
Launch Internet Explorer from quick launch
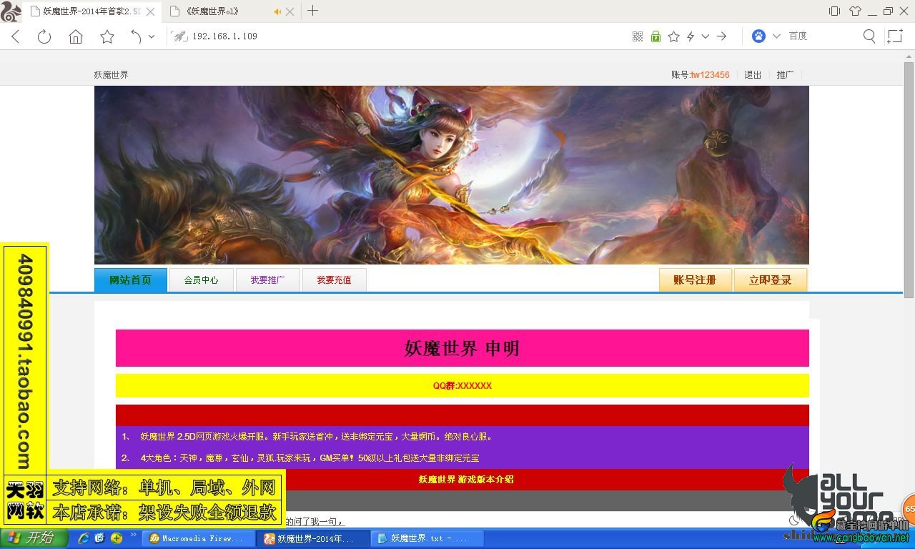tap(84, 538)
